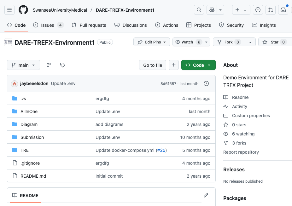
Task: View the Insights tab
Action: tap(264, 25)
